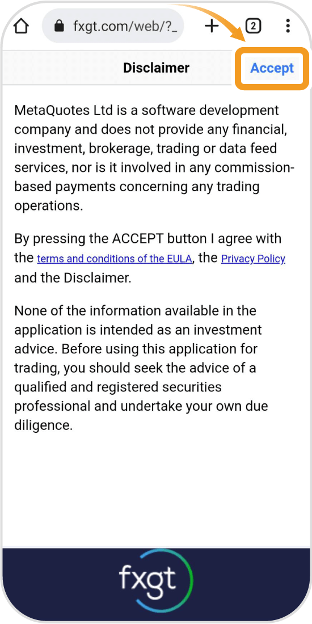Click the "and the Disclaimer." text line

73,278
